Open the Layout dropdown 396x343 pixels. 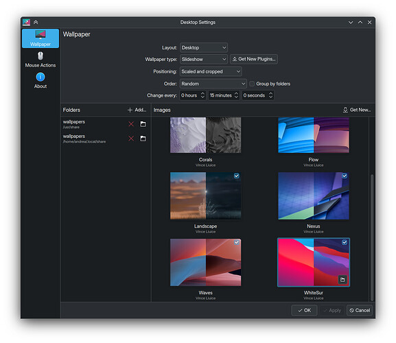[204, 48]
